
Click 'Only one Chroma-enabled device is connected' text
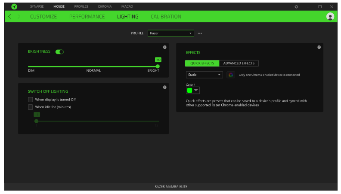(269, 75)
